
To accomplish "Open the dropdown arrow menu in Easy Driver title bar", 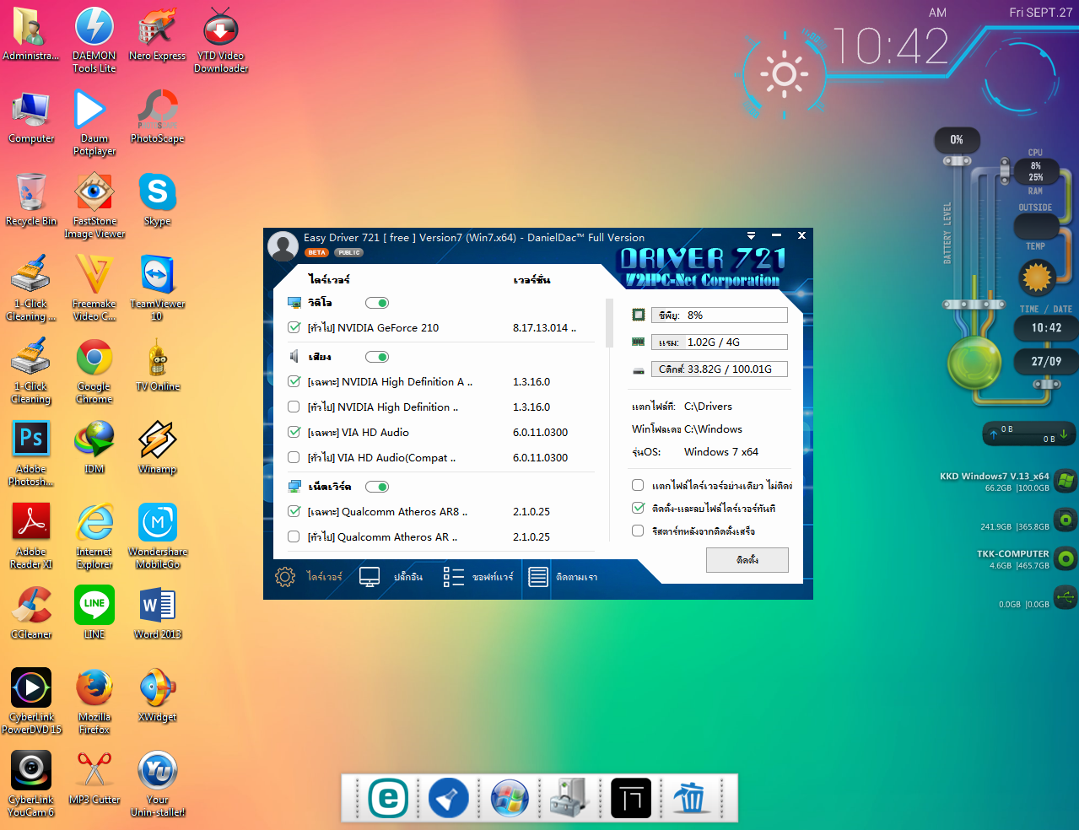I will click(x=751, y=235).
